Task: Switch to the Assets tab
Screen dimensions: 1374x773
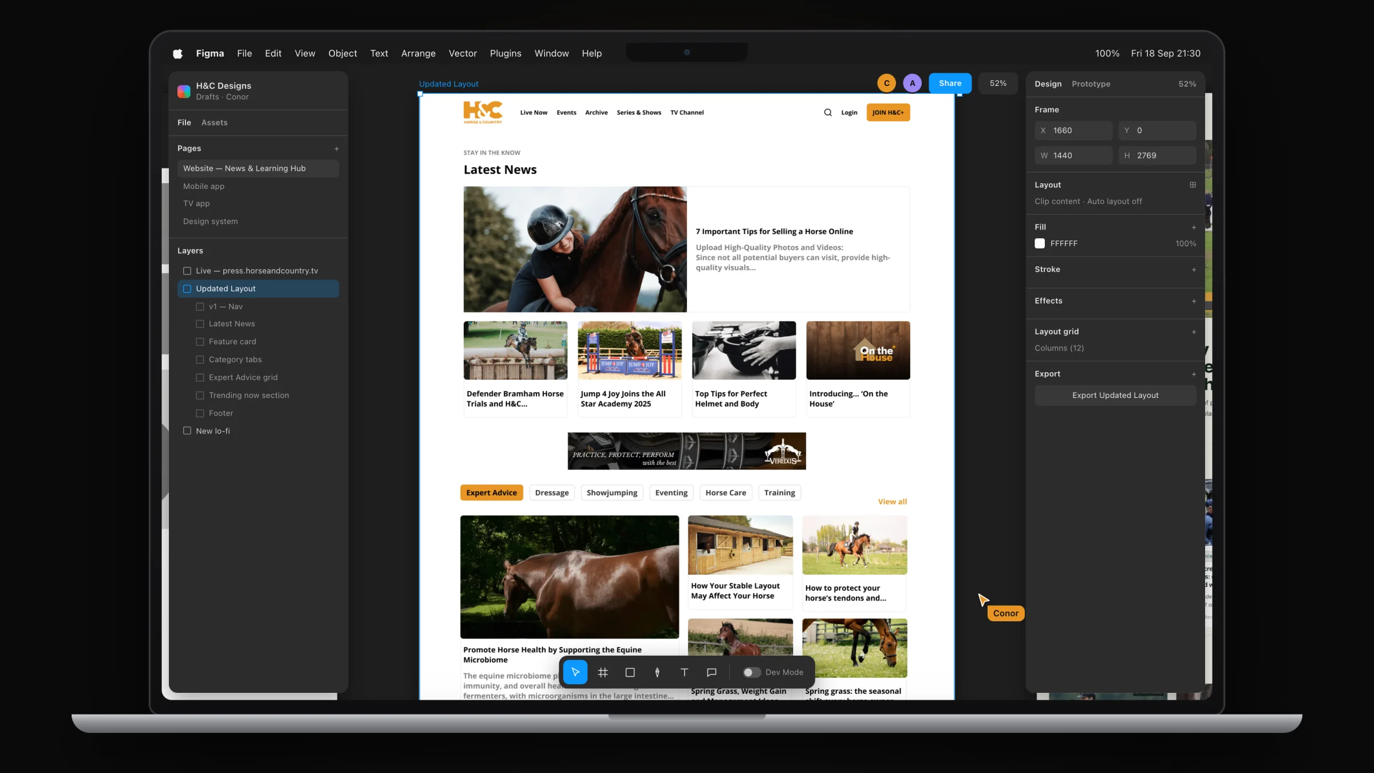Action: tap(215, 123)
